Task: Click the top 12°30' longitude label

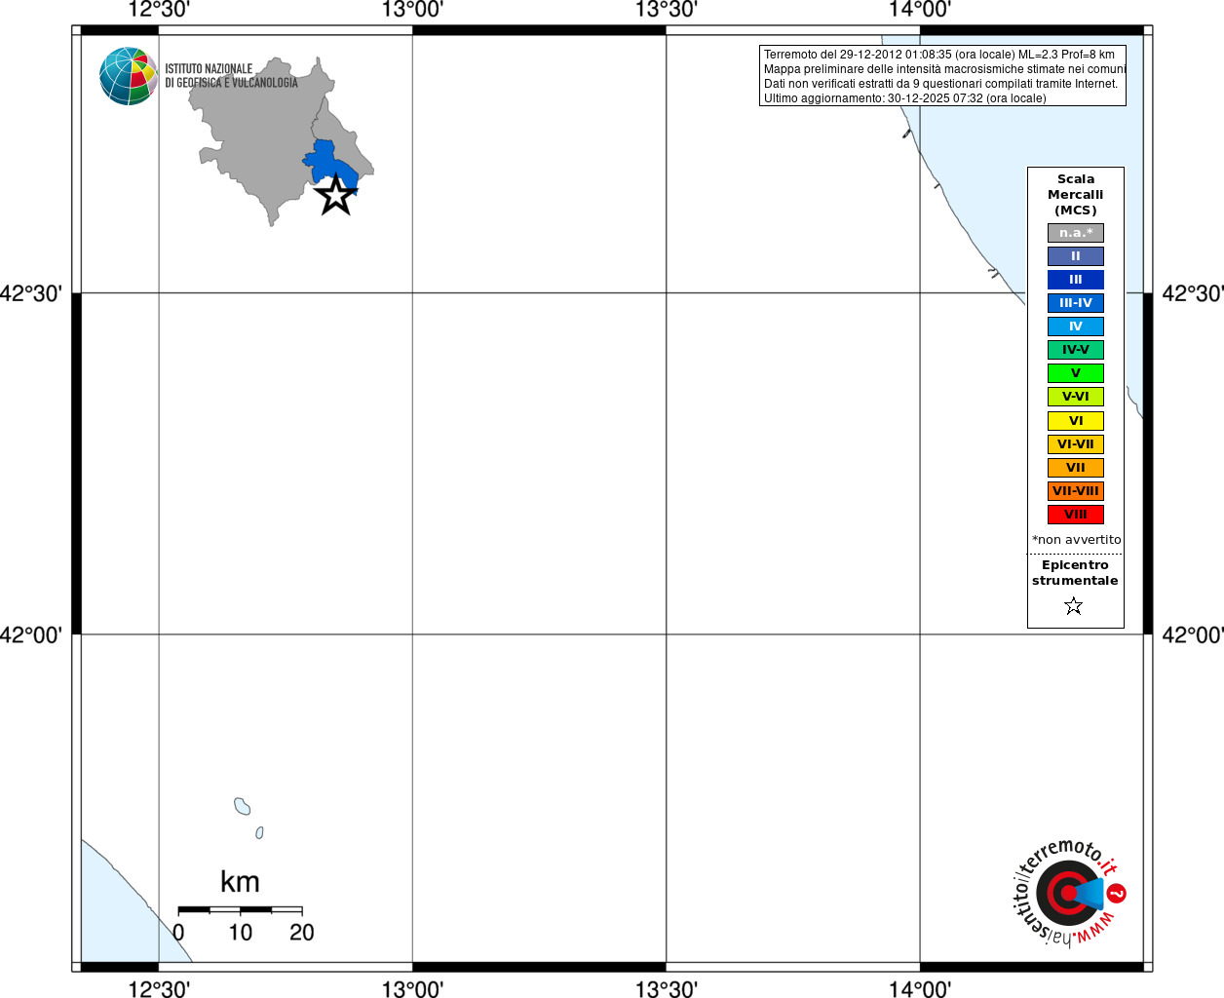Action: pos(159,10)
